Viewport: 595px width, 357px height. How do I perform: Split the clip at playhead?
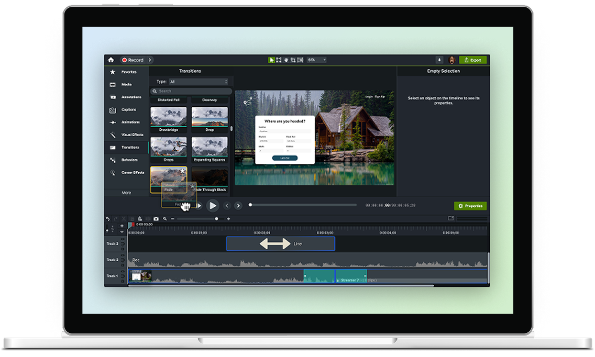click(148, 219)
